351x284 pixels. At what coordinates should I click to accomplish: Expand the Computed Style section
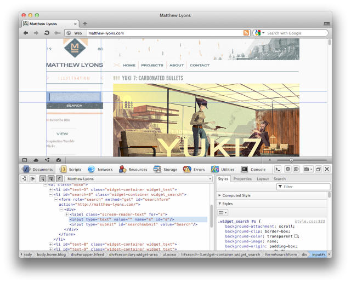point(219,195)
